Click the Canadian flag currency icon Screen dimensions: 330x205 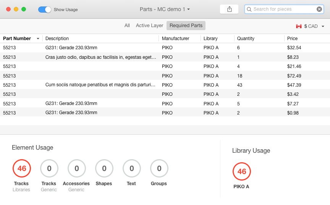point(299,26)
